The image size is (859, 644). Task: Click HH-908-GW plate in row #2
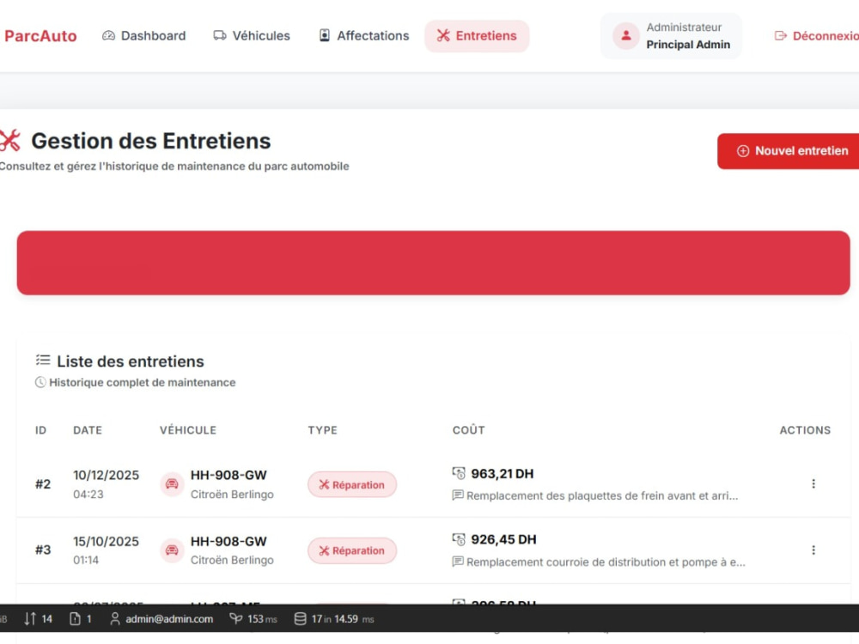tap(228, 475)
